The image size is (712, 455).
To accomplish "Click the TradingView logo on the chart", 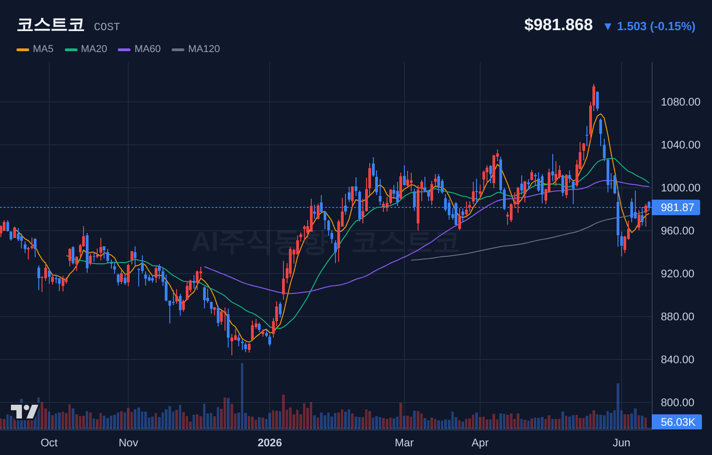I will [25, 412].
